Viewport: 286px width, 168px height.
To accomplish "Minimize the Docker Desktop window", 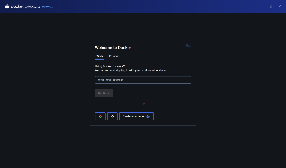I will click(x=261, y=6).
